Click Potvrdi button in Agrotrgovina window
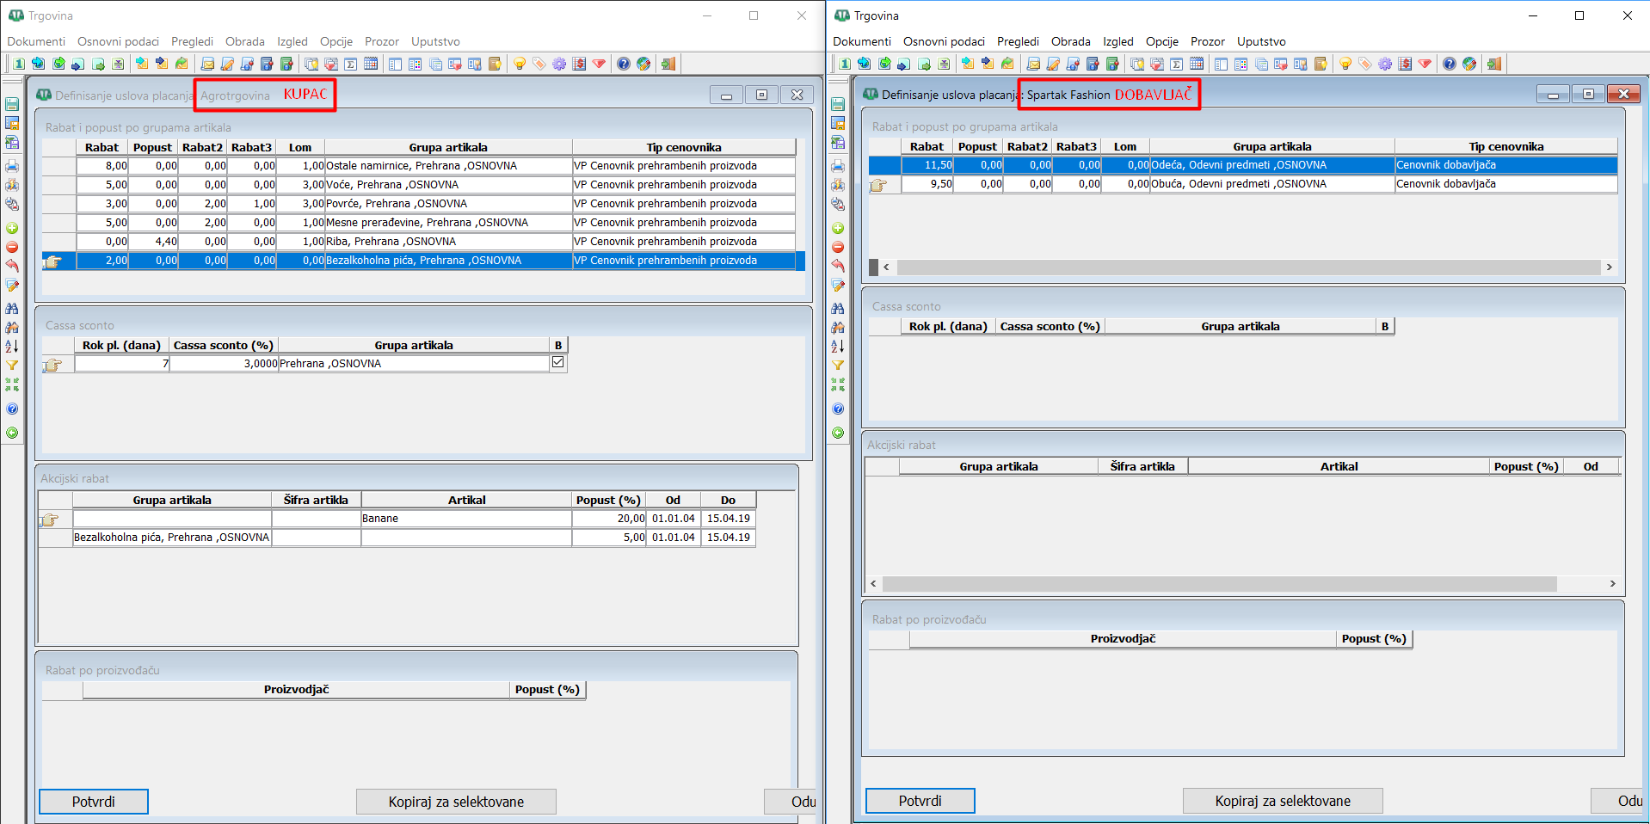 94,802
